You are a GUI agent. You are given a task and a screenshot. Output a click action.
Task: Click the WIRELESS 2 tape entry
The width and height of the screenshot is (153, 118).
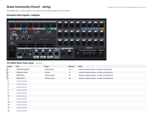21,78
